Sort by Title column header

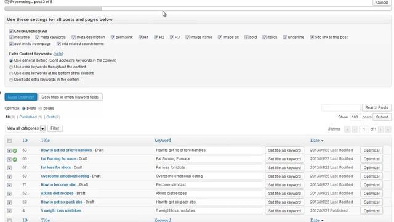click(x=45, y=141)
